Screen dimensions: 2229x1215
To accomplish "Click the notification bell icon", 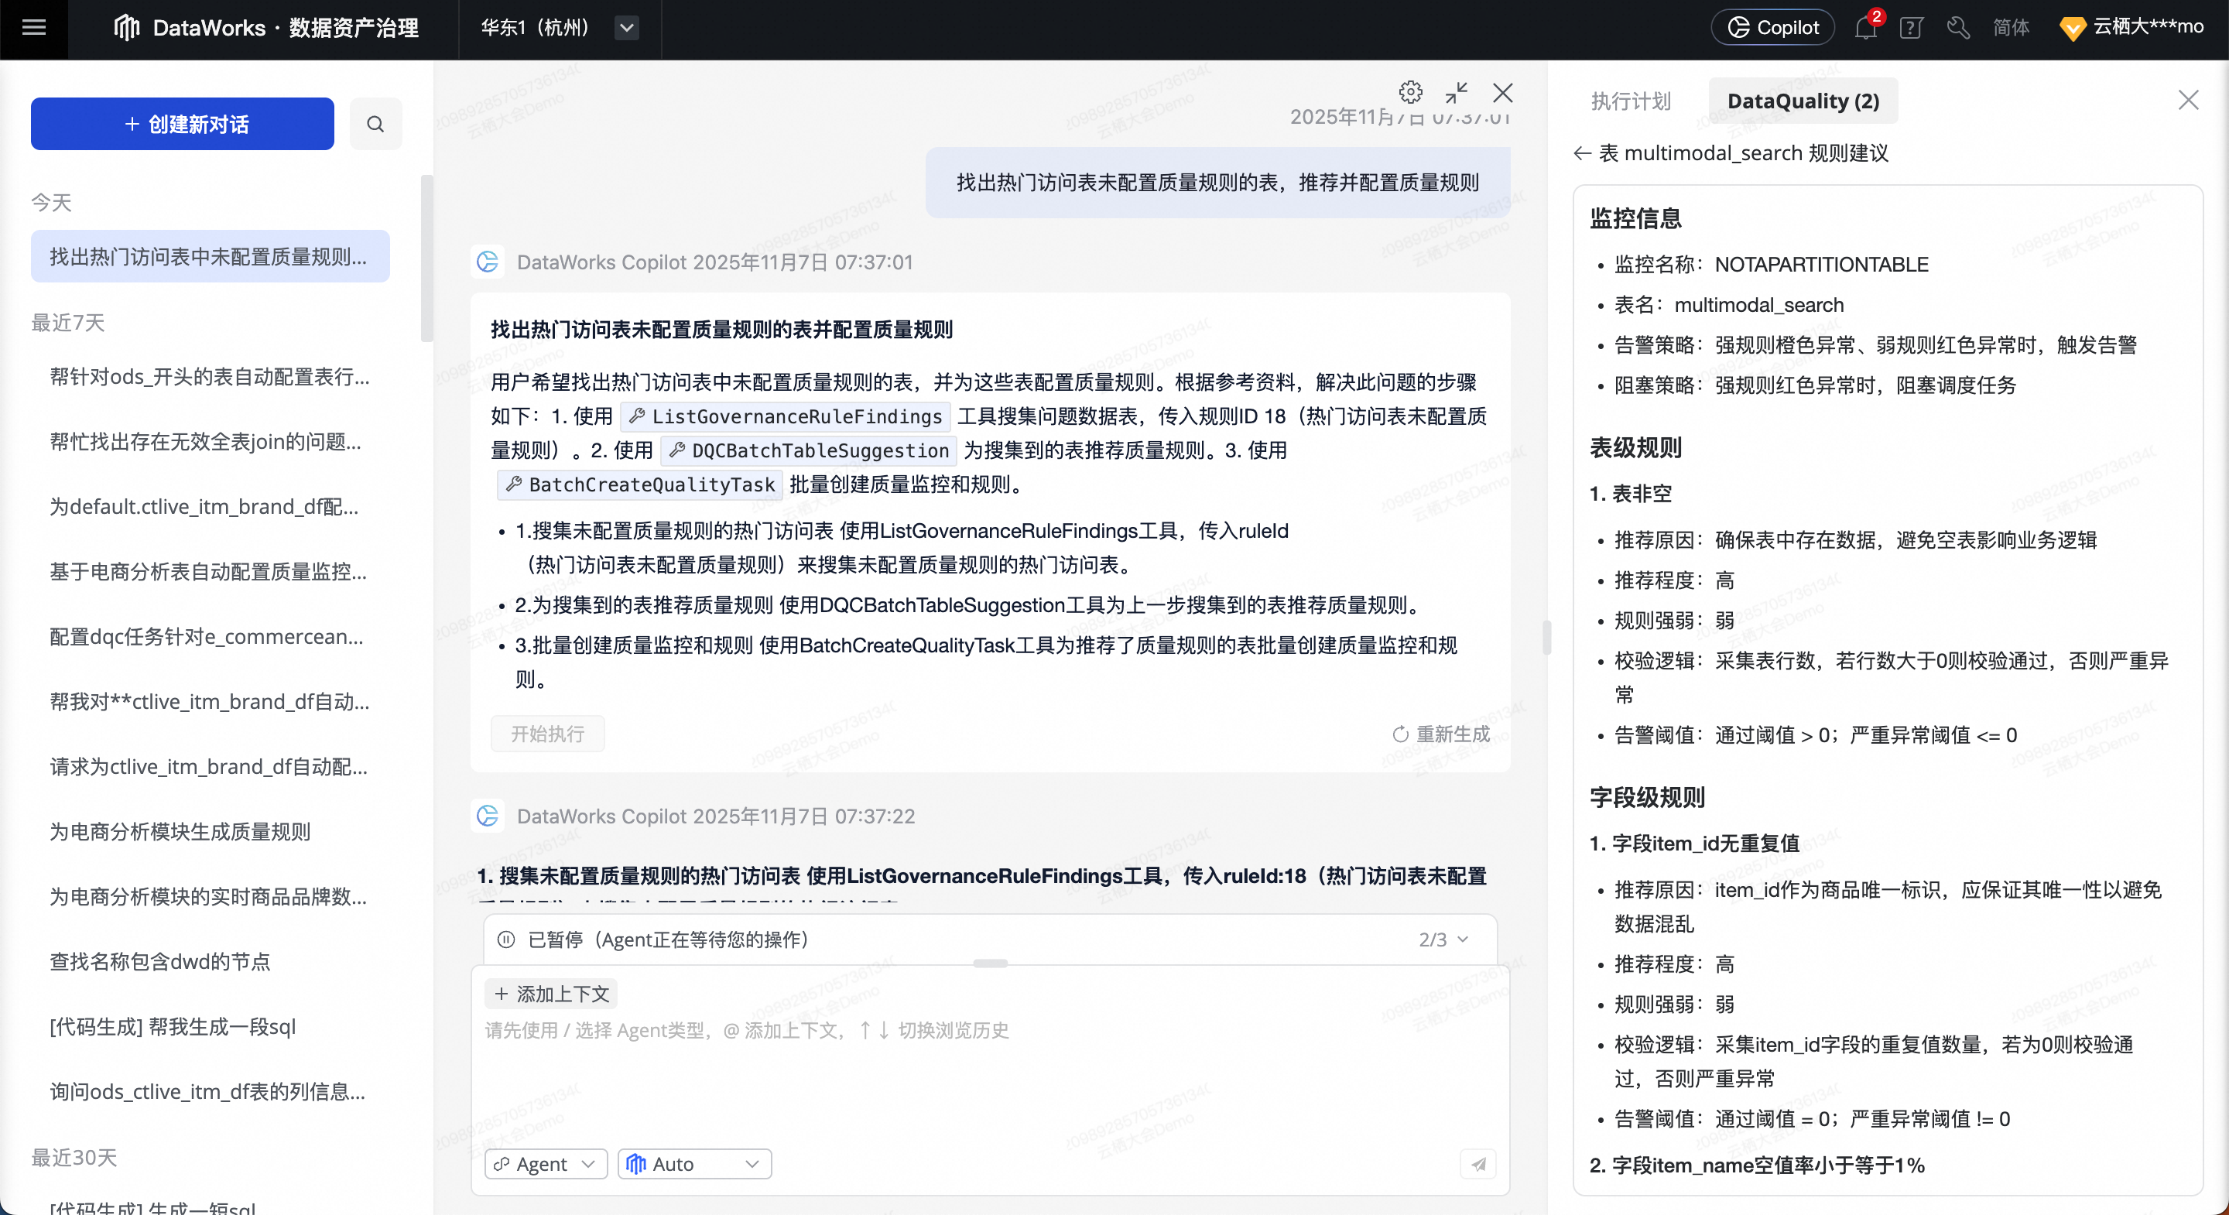I will click(x=1864, y=28).
